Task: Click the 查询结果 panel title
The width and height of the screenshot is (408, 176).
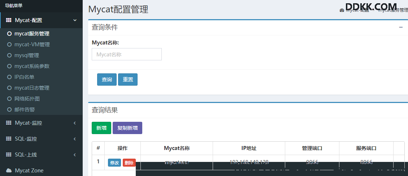Action: [x=105, y=110]
